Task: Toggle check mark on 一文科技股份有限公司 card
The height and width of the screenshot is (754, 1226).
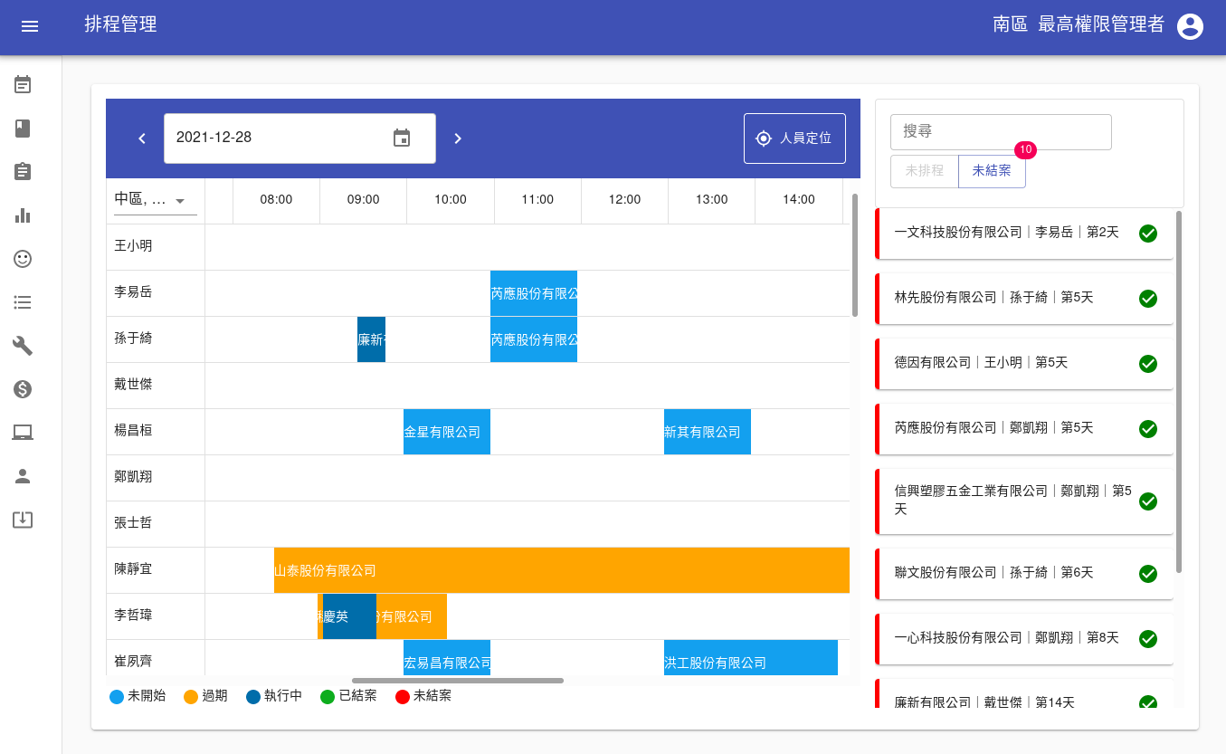Action: 1147,234
